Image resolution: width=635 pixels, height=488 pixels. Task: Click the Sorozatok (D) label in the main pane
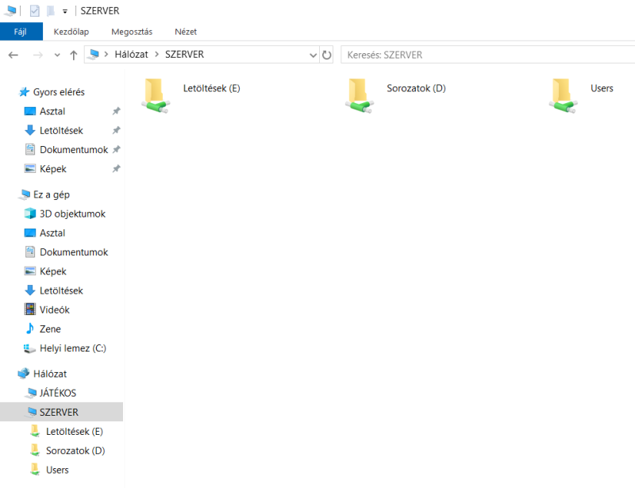pyautogui.click(x=416, y=88)
